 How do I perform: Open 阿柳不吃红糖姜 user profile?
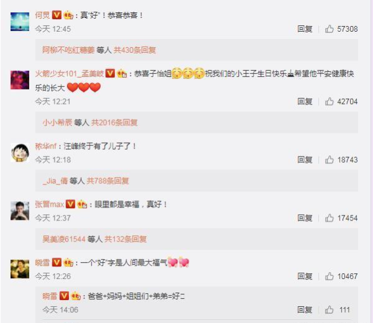[68, 50]
